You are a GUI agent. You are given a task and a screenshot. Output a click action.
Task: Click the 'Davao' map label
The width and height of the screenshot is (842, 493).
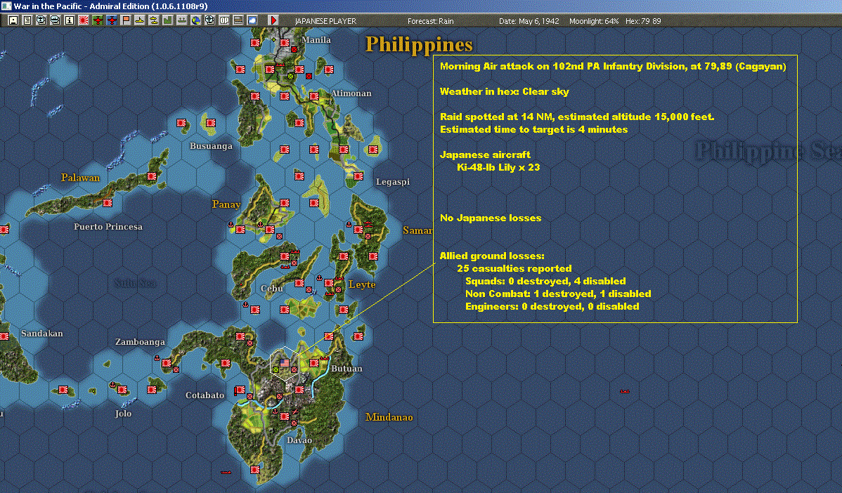(x=299, y=440)
